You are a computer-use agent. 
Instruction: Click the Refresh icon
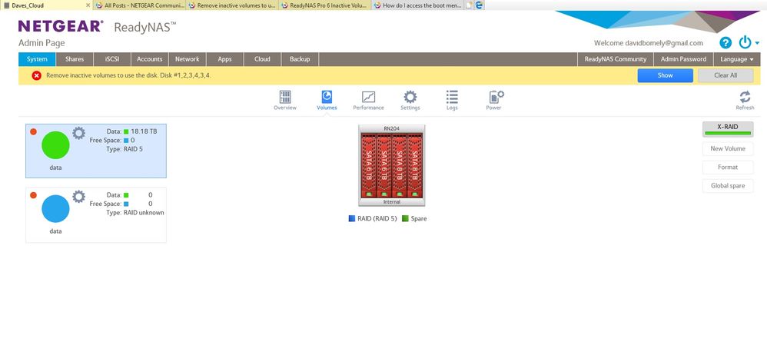745,97
